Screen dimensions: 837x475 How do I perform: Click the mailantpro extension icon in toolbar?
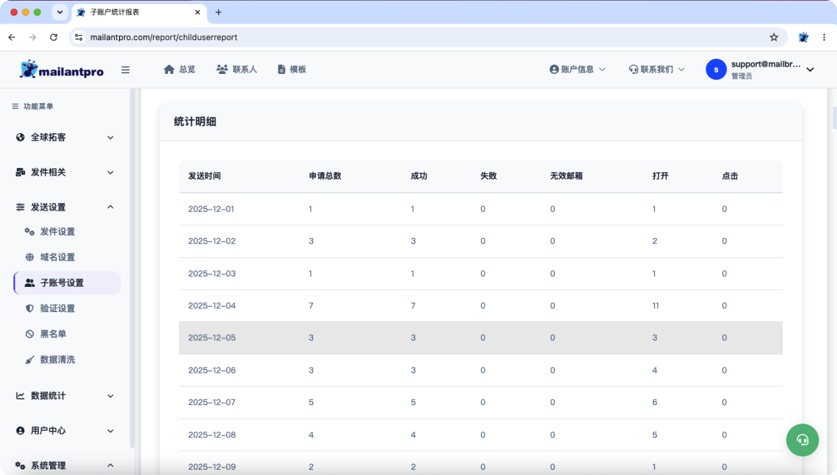tap(803, 38)
